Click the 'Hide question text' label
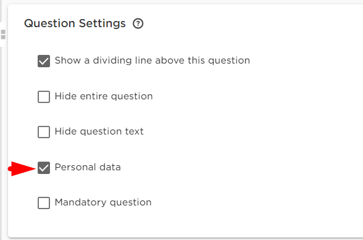This screenshot has height=240, width=363. pyautogui.click(x=99, y=131)
